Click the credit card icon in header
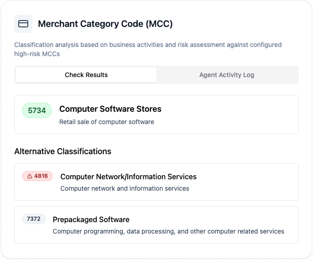The height and width of the screenshot is (260, 313). pos(23,24)
